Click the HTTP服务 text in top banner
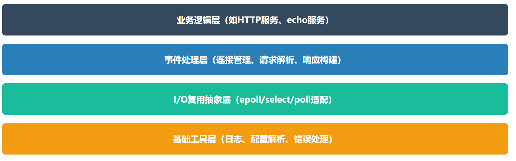The height and width of the screenshot is (161, 516). click(257, 20)
